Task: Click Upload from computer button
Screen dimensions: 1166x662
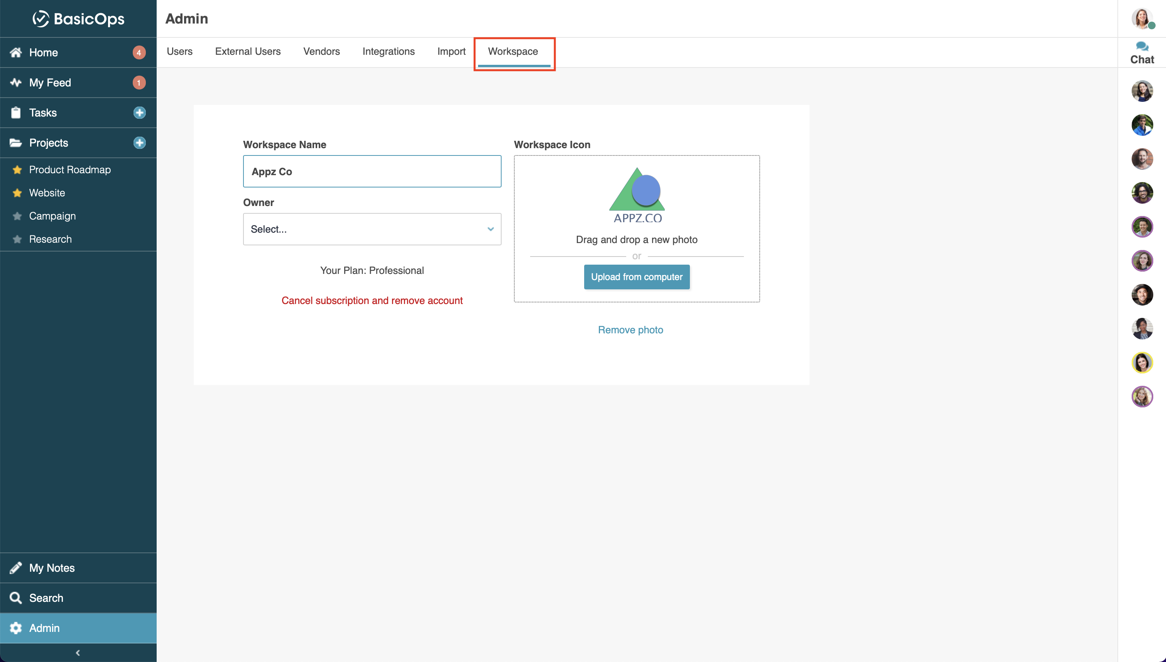Action: (x=636, y=277)
